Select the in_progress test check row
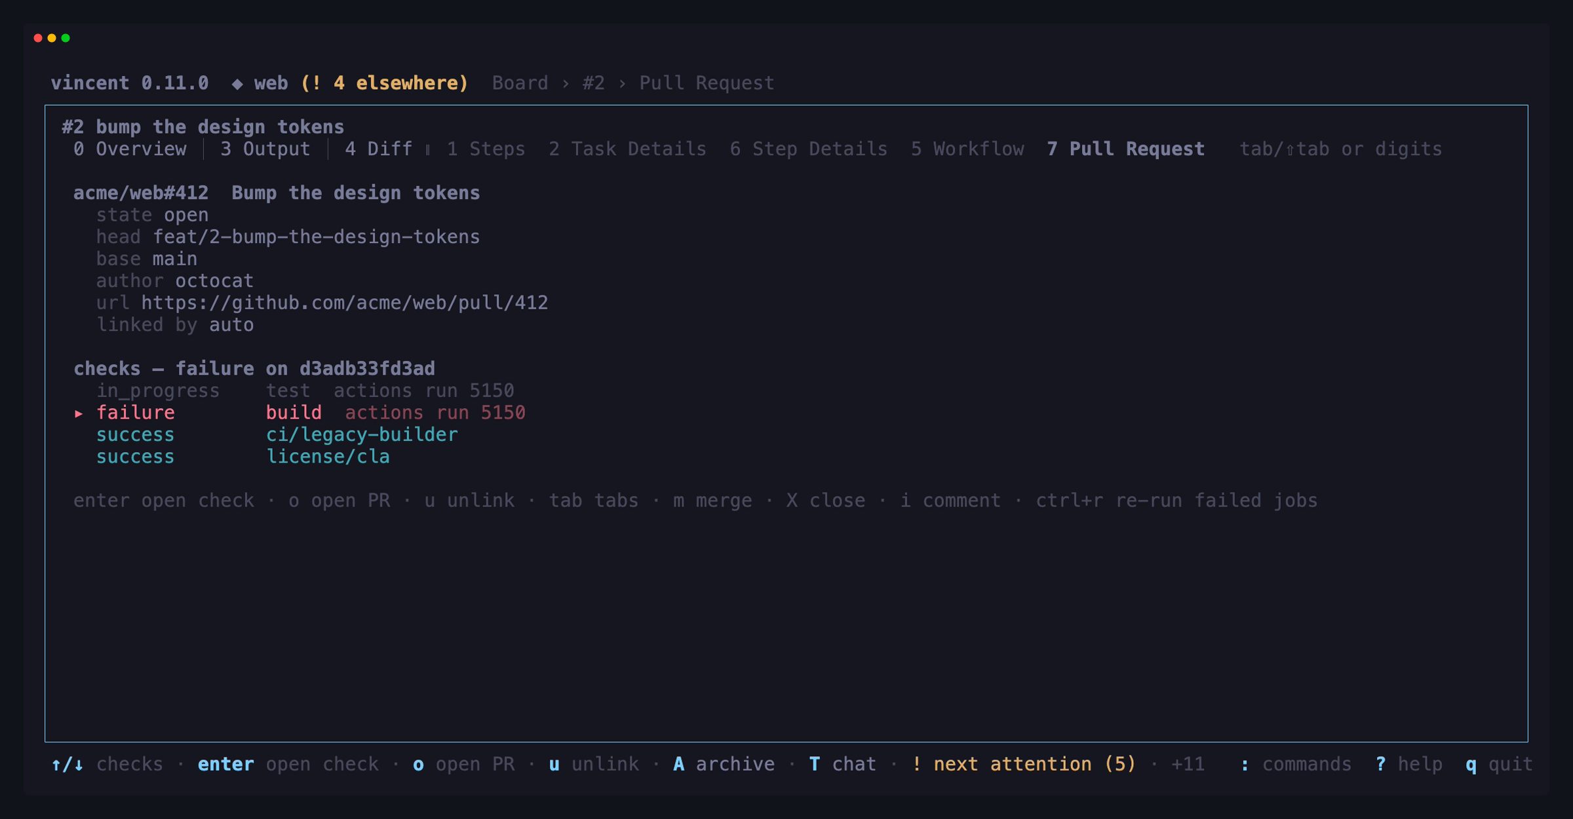This screenshot has height=819, width=1573. (x=305, y=391)
